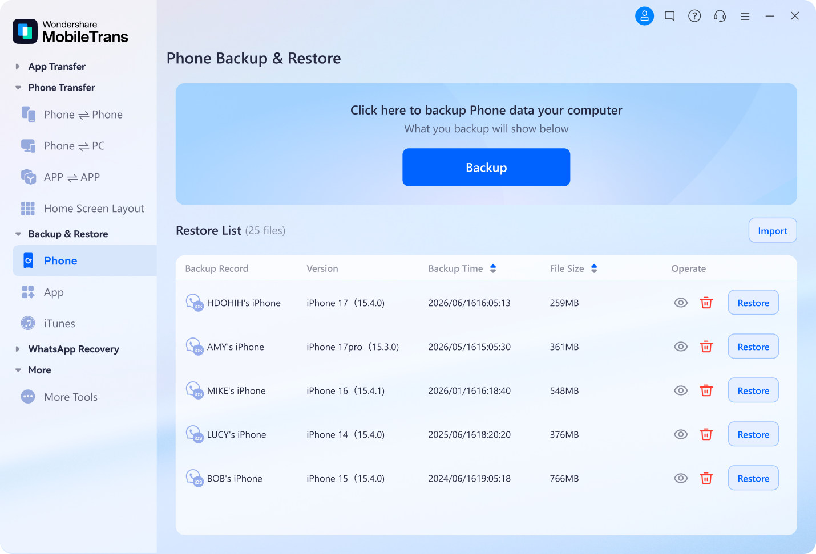Select the 'iPhone 17pro (15.3.0)' version cell

click(x=353, y=347)
